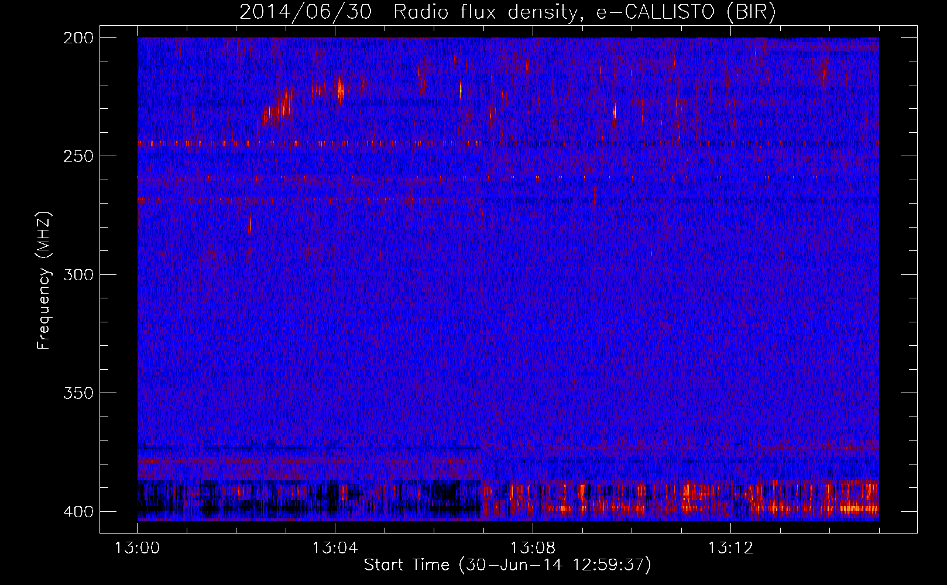
Task: Click the 400 frequency tick label
Action: pyautogui.click(x=78, y=511)
